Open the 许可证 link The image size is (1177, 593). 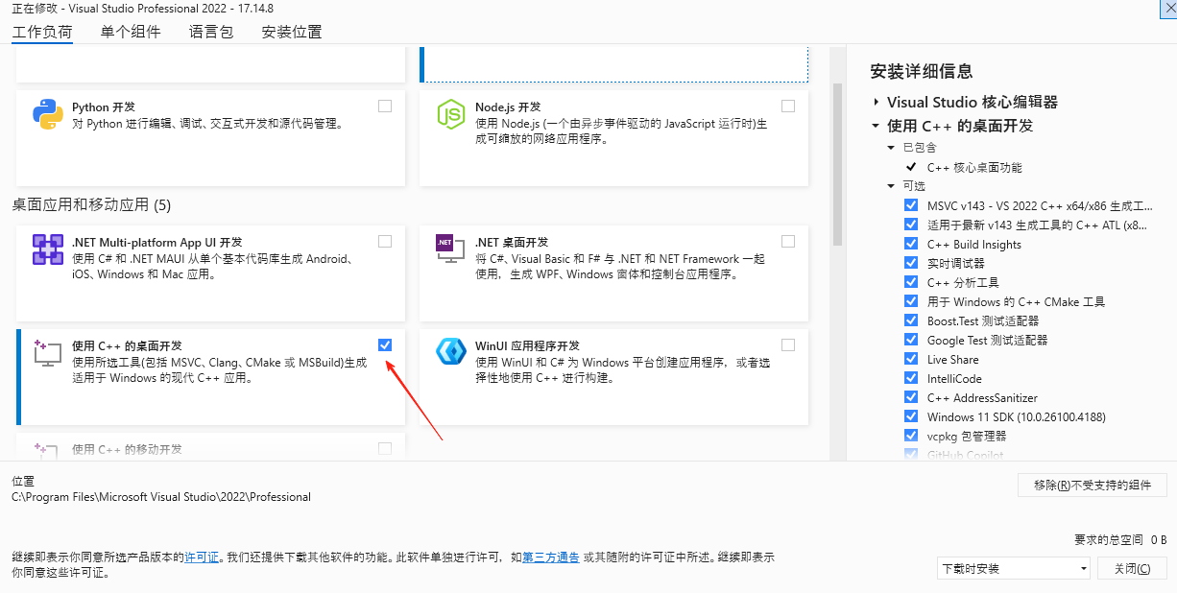[202, 557]
